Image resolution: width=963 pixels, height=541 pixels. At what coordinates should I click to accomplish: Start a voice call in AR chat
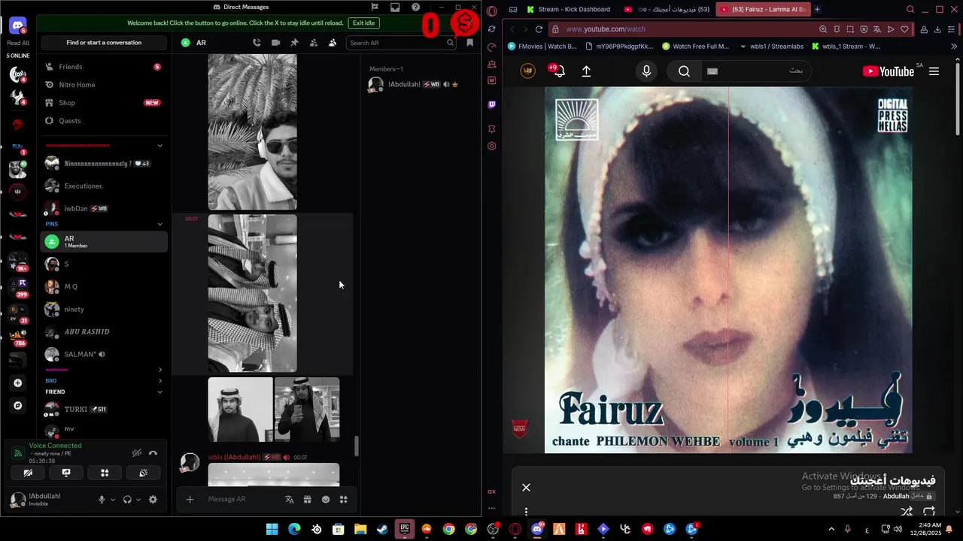click(x=257, y=43)
